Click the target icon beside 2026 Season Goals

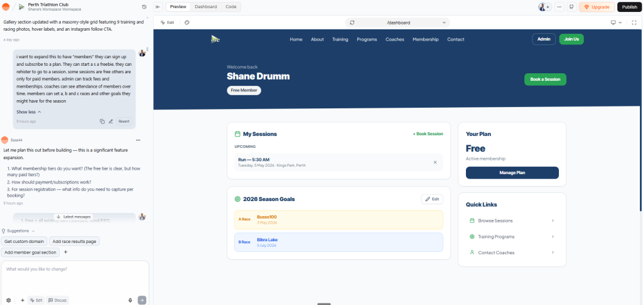pyautogui.click(x=237, y=199)
